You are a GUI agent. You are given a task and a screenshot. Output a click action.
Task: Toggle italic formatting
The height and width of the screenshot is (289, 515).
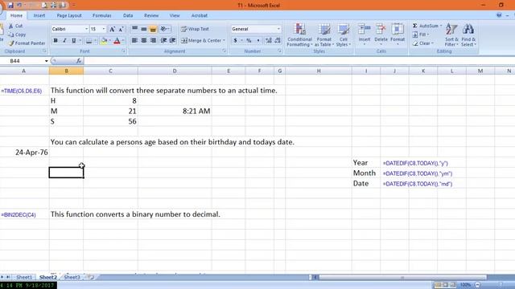64,41
